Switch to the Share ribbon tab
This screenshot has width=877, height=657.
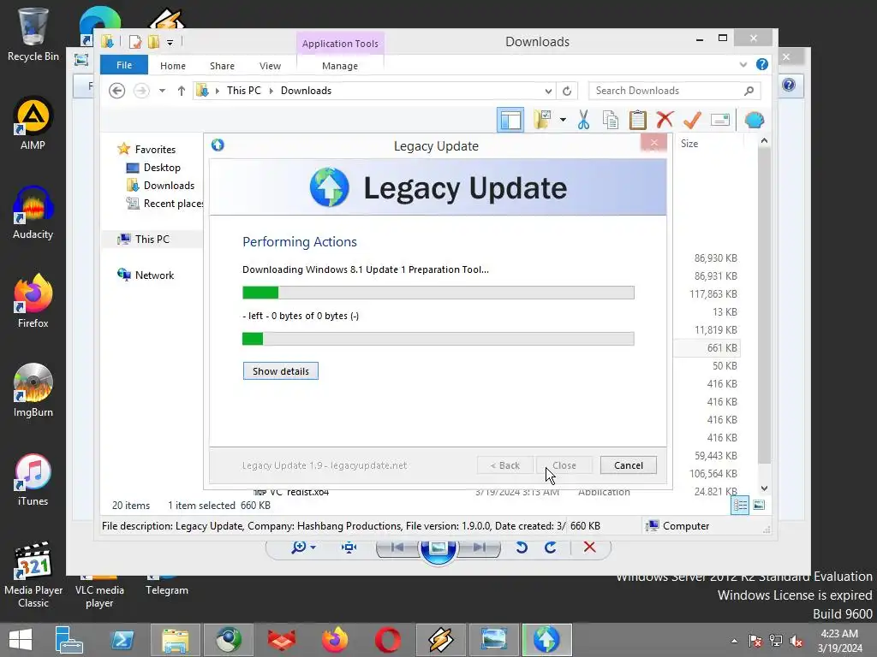click(222, 66)
